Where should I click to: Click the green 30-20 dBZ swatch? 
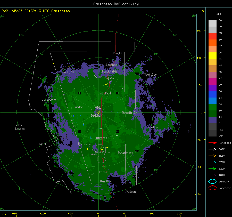212,107
